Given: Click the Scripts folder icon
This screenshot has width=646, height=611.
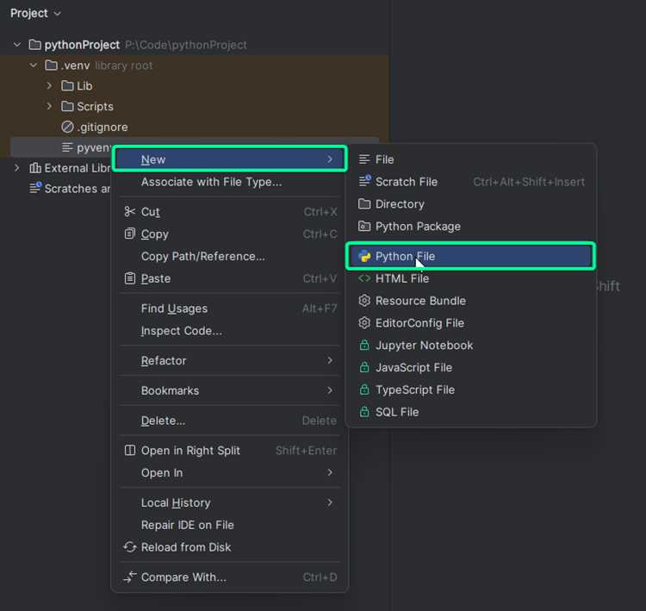Looking at the screenshot, I should 67,106.
